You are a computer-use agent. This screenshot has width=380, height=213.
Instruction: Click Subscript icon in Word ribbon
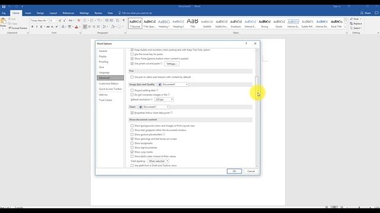coord(52,27)
